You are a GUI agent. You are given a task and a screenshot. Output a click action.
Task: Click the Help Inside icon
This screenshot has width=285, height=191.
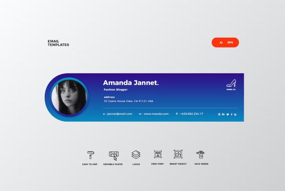200,154
